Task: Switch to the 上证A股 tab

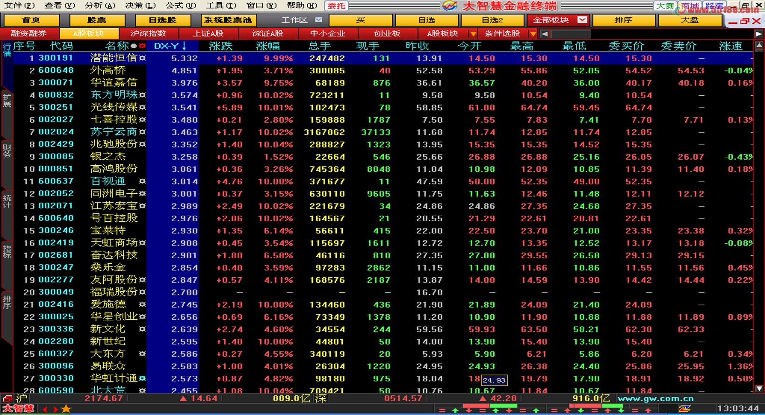Action: 208,34
